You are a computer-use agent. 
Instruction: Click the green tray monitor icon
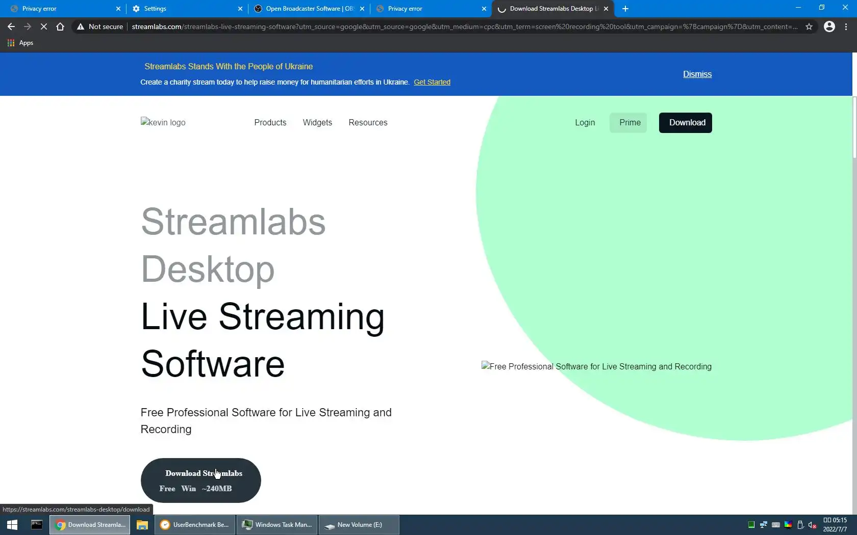pyautogui.click(x=751, y=525)
